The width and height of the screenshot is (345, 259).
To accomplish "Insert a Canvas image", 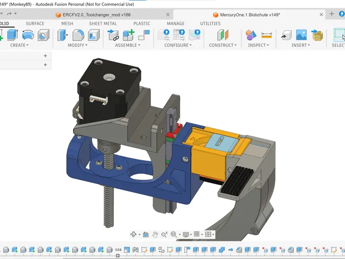I will click(301, 35).
